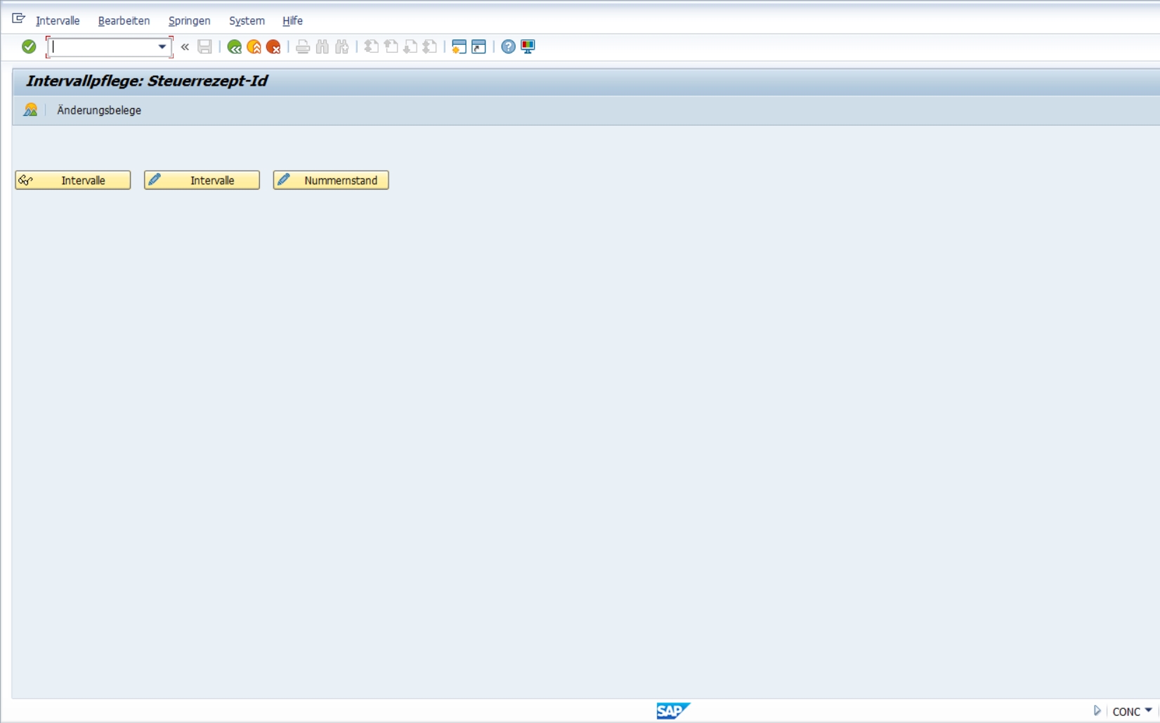Open the CONC system dropdown in status bar

click(x=1132, y=712)
